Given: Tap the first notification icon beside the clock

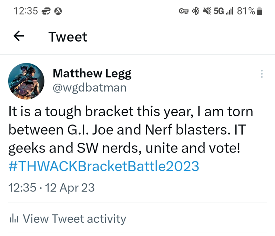Looking at the screenshot, I should [46, 11].
